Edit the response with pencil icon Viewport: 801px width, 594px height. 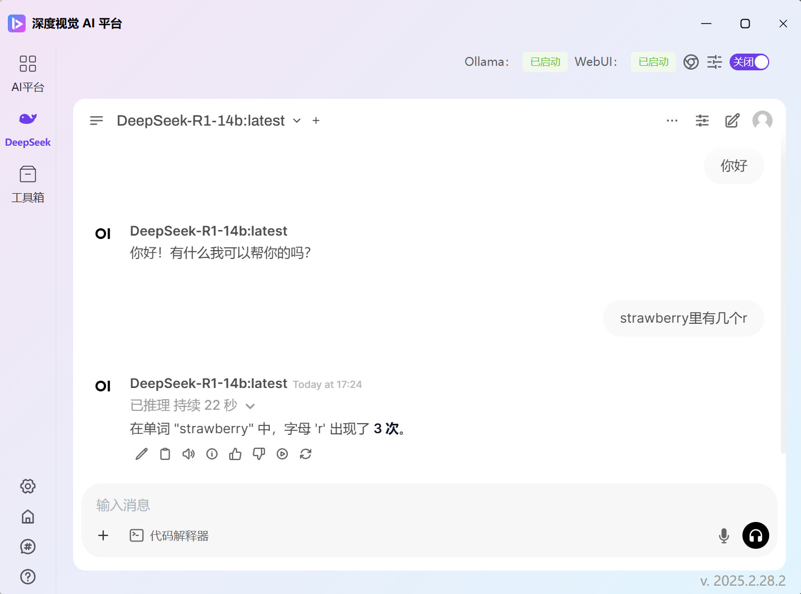point(142,454)
